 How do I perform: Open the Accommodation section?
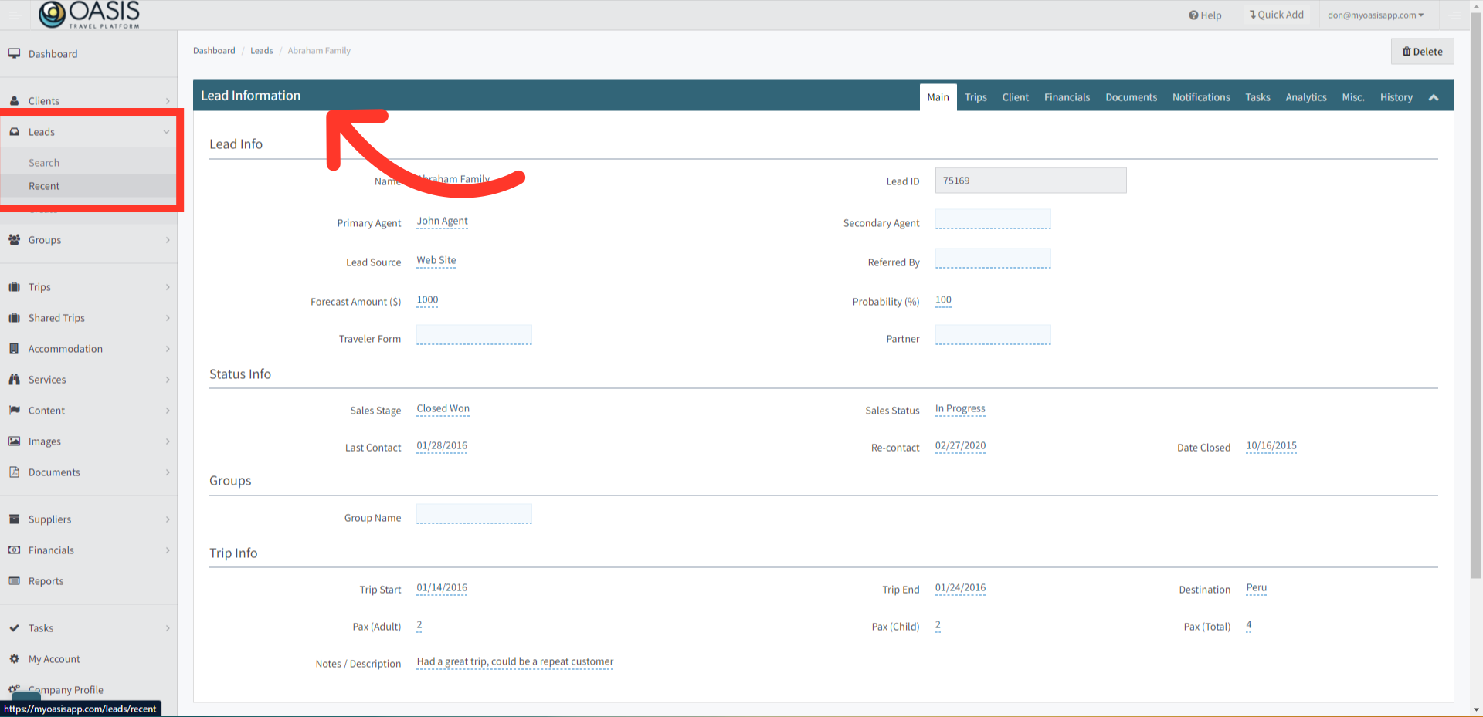66,348
